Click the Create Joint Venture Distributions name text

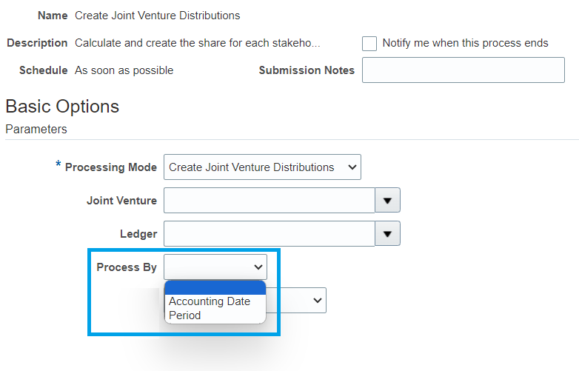[157, 16]
